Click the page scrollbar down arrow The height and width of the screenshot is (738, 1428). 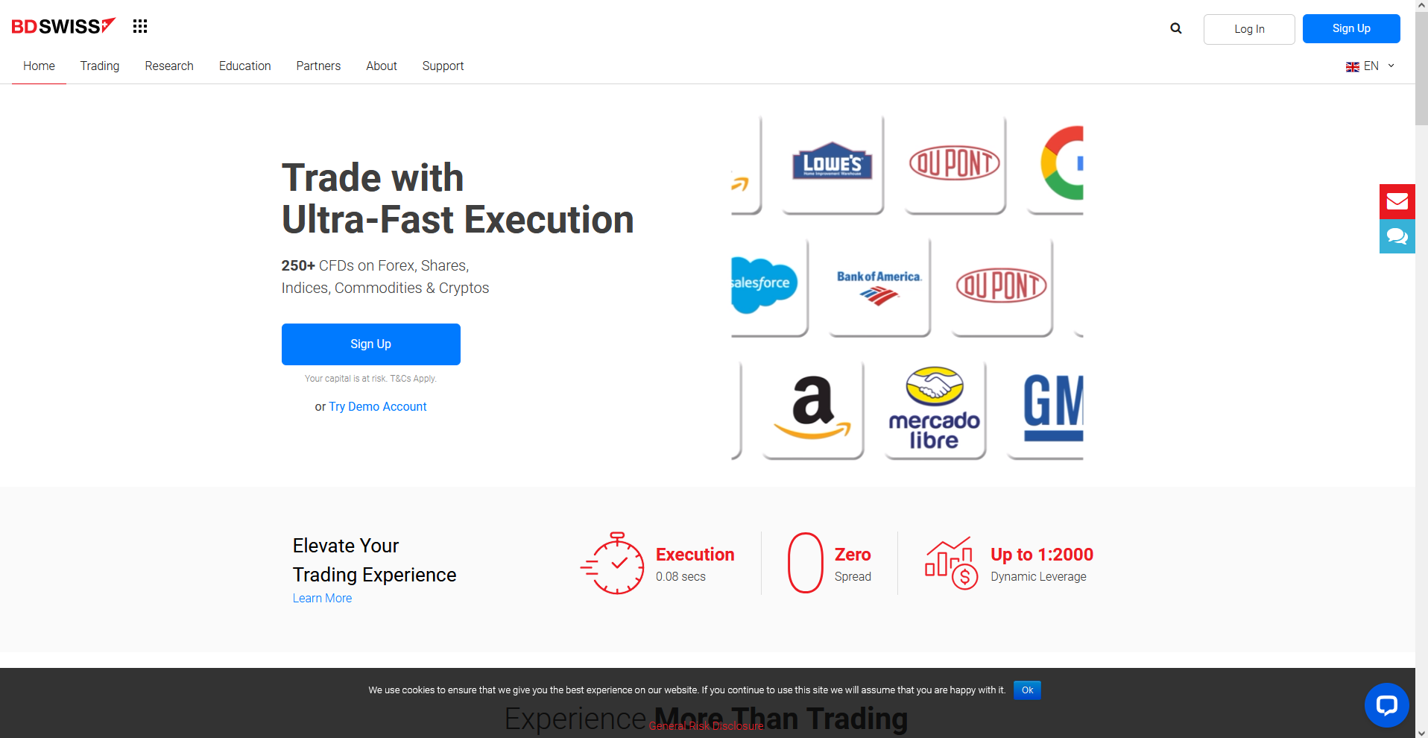(1421, 732)
